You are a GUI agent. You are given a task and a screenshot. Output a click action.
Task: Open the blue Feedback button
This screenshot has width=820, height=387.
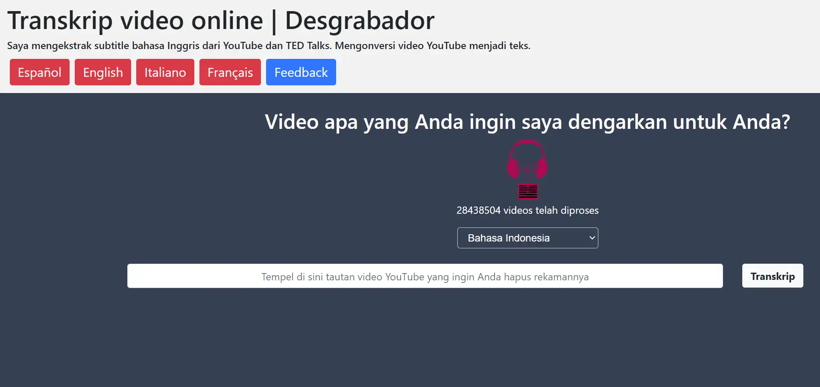[301, 73]
